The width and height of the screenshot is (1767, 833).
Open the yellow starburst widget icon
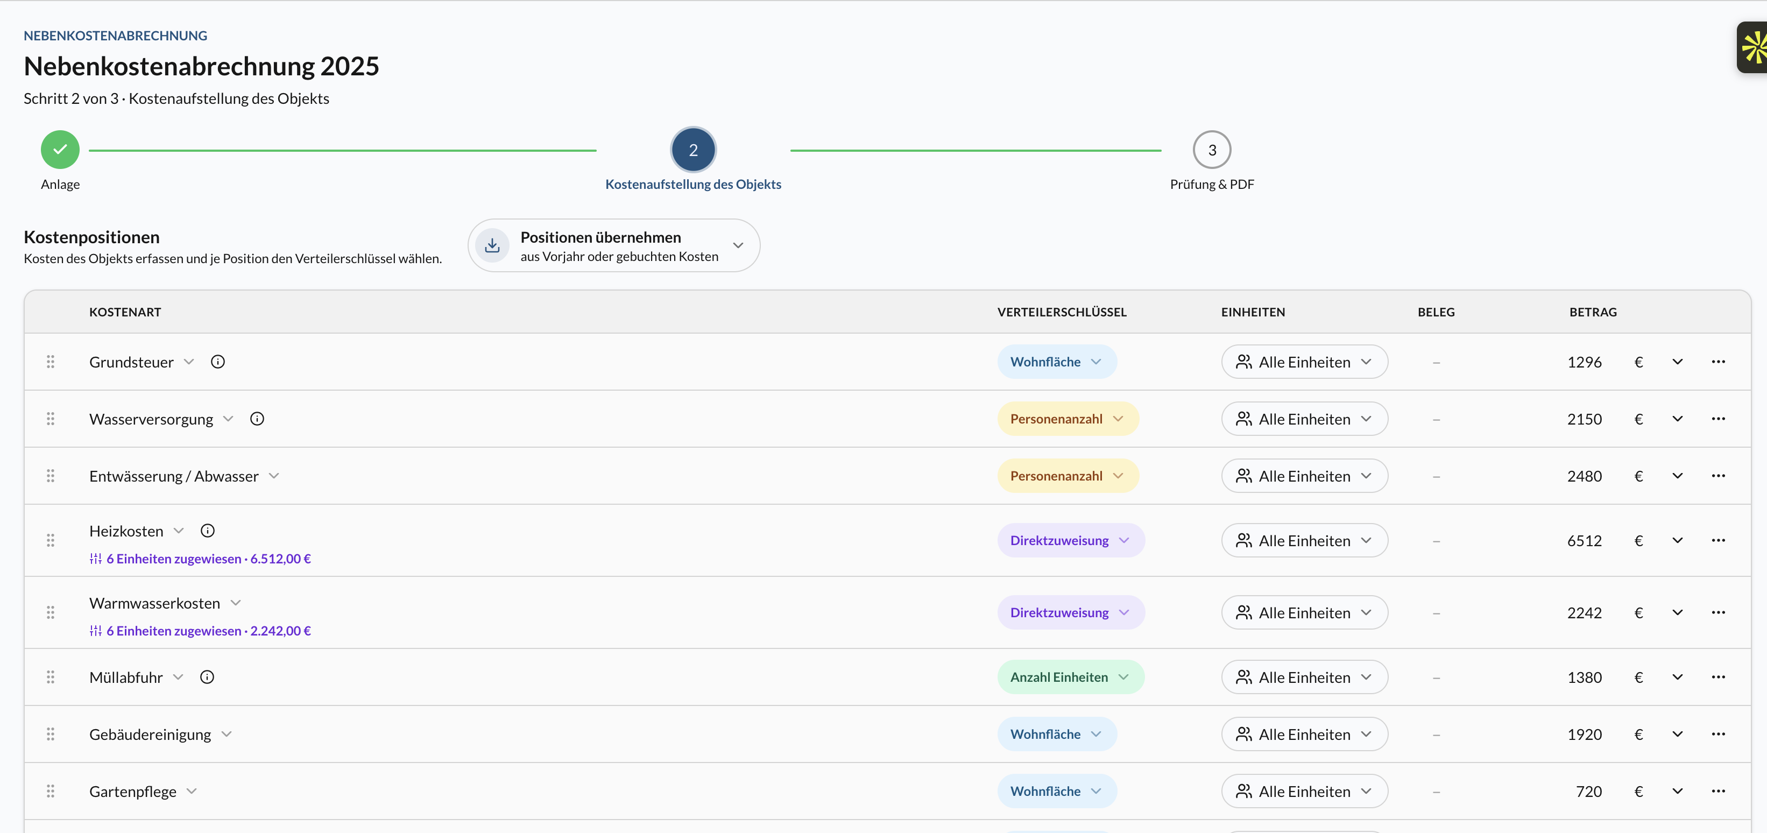point(1752,47)
